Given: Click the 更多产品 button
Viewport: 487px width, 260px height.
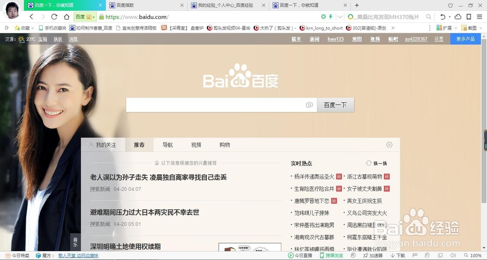Looking at the screenshot, I should (x=465, y=39).
